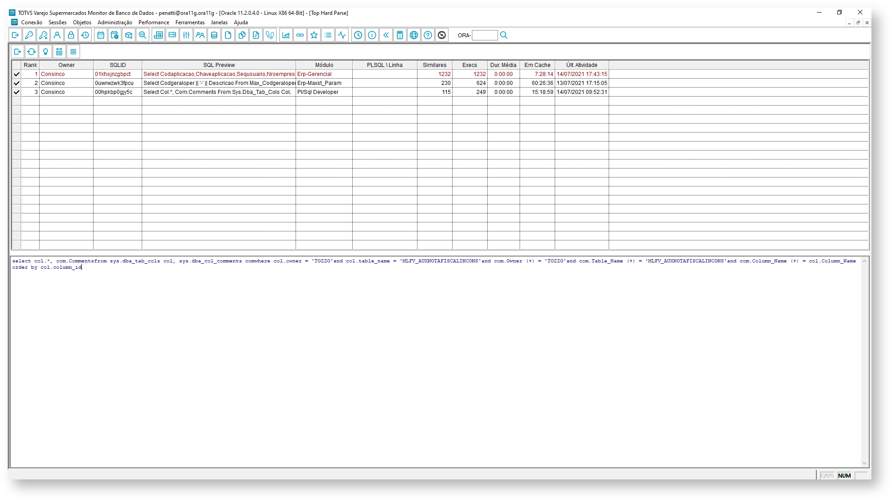Open the Administração menu

coord(114,22)
